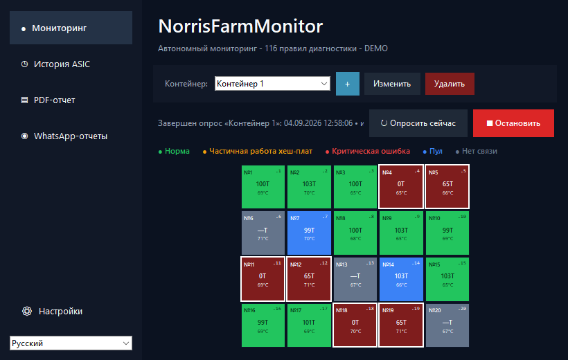Select red miner tile №19 at 65T

point(401,325)
